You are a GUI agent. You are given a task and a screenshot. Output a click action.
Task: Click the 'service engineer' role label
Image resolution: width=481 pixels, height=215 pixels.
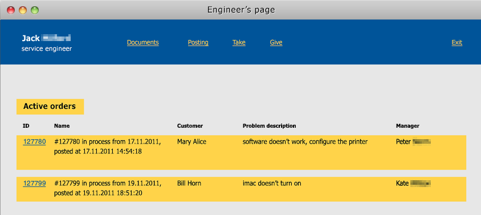[x=47, y=48]
